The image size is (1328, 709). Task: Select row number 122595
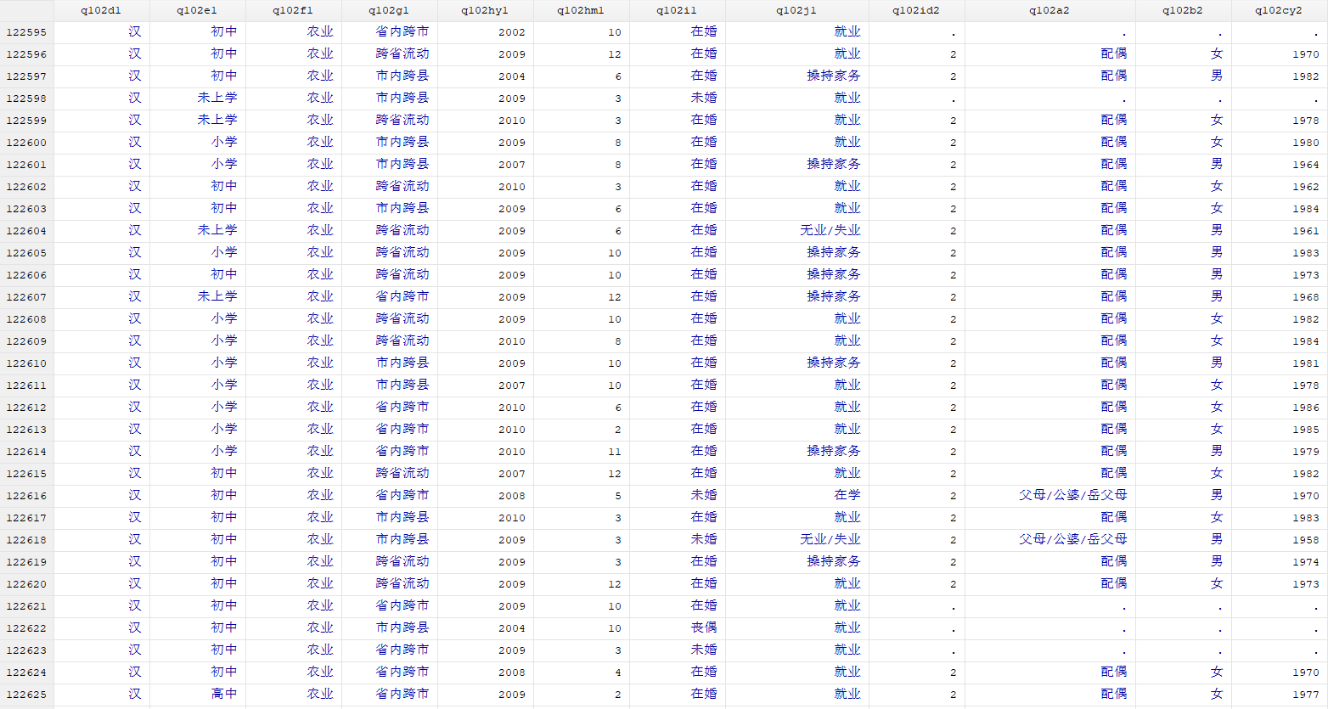[26, 32]
